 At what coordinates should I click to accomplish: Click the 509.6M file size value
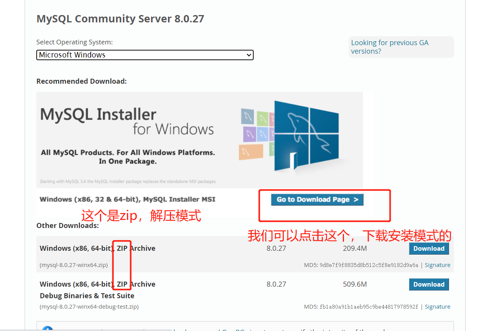point(355,284)
